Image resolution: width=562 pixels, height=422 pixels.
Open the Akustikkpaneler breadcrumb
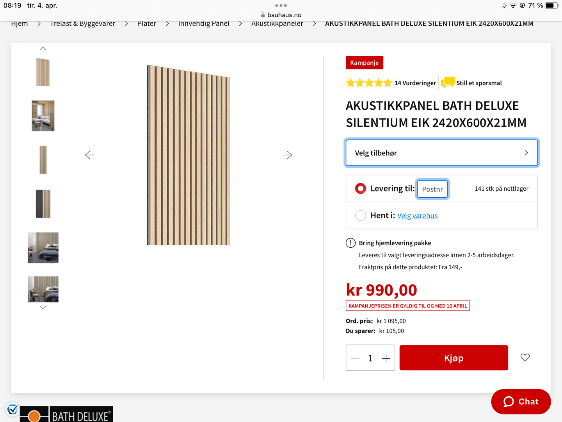coord(277,23)
